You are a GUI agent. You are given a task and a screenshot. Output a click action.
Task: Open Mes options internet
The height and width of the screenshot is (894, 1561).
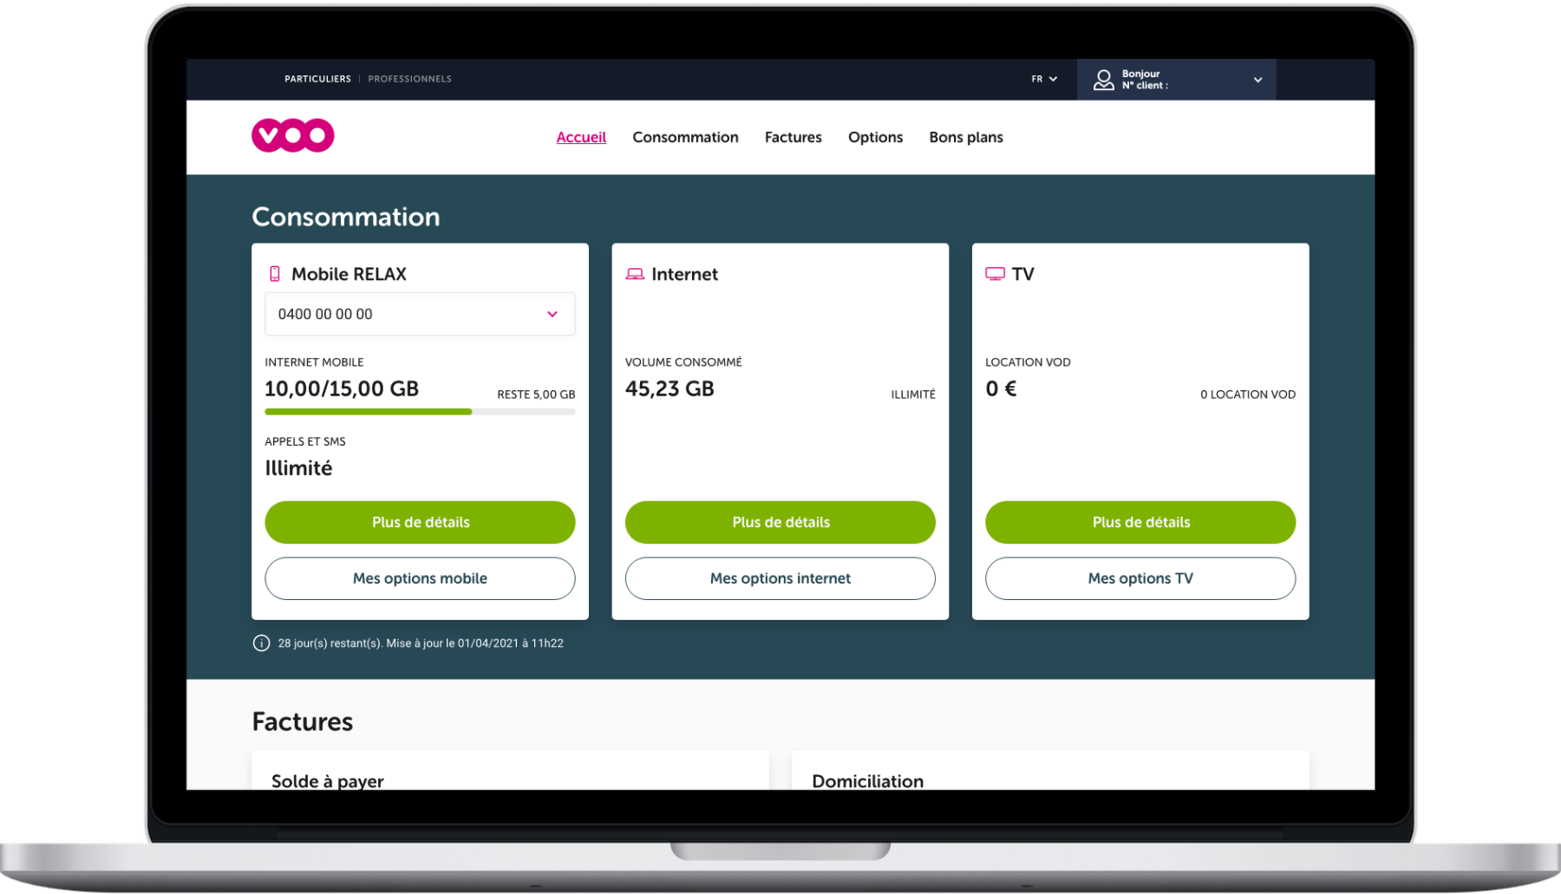[x=780, y=578]
